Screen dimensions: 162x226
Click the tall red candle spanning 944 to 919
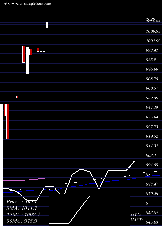pos(8,121)
